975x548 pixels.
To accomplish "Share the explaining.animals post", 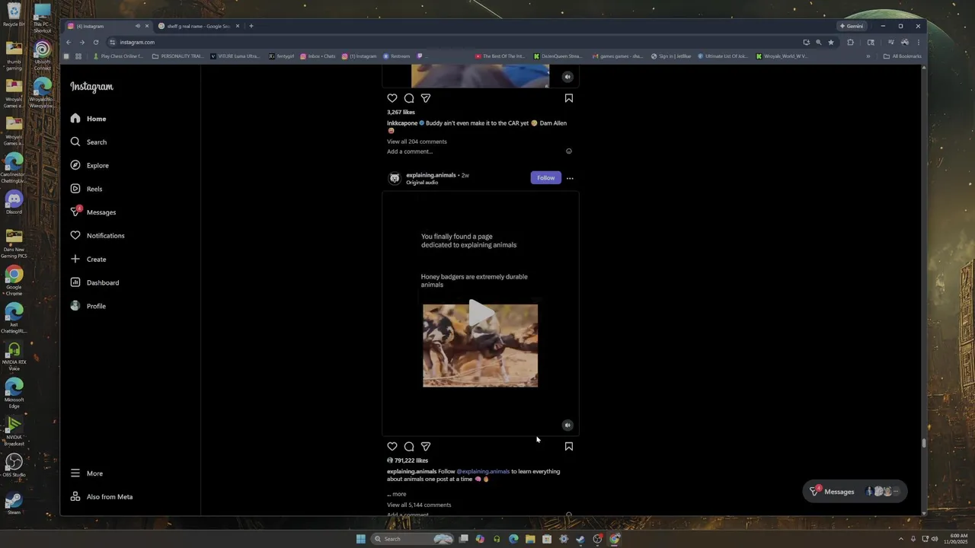I will coord(426,447).
